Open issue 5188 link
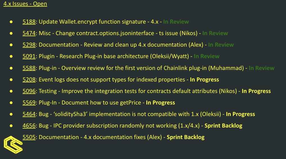This screenshot has height=159, width=286. [x=29, y=22]
